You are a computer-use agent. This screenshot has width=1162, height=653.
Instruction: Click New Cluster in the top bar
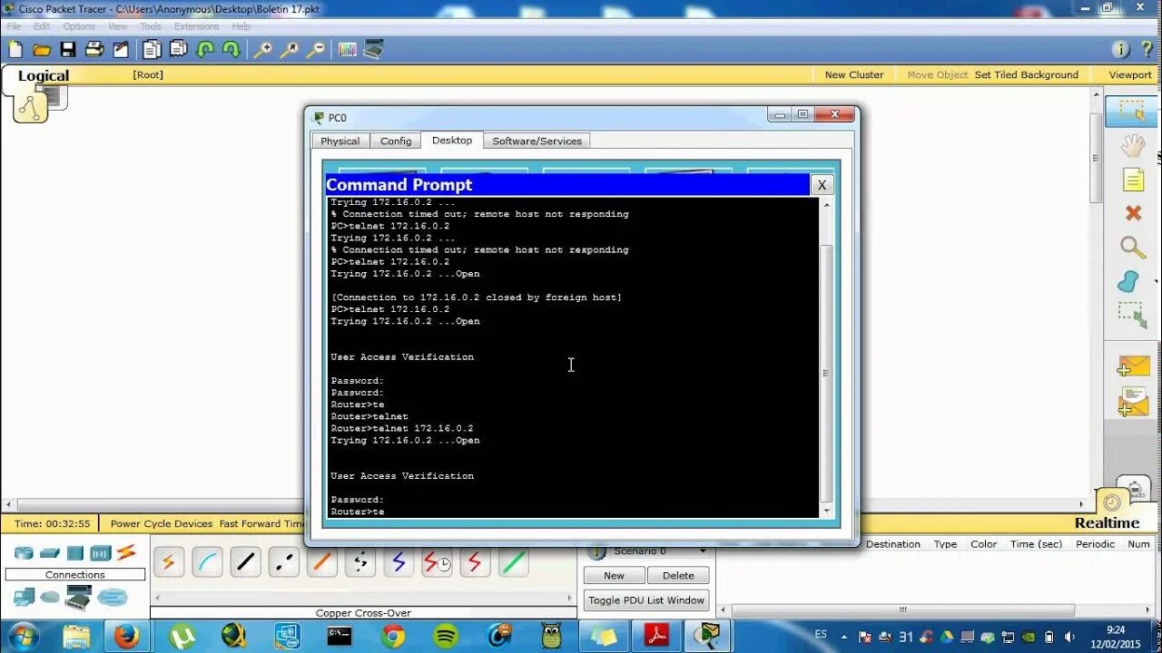click(854, 74)
